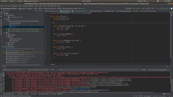Collapse the manifests folder in project tree
This screenshot has height=97, width=173.
5,15
